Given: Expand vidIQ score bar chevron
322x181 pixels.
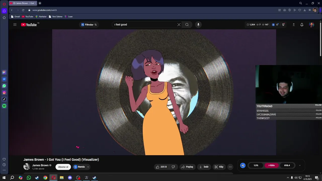Looking at the screenshot, I should (x=300, y=165).
